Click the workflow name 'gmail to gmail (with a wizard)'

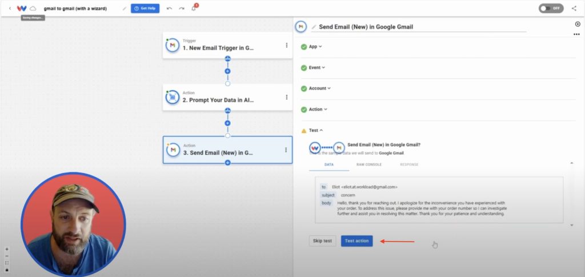point(75,8)
